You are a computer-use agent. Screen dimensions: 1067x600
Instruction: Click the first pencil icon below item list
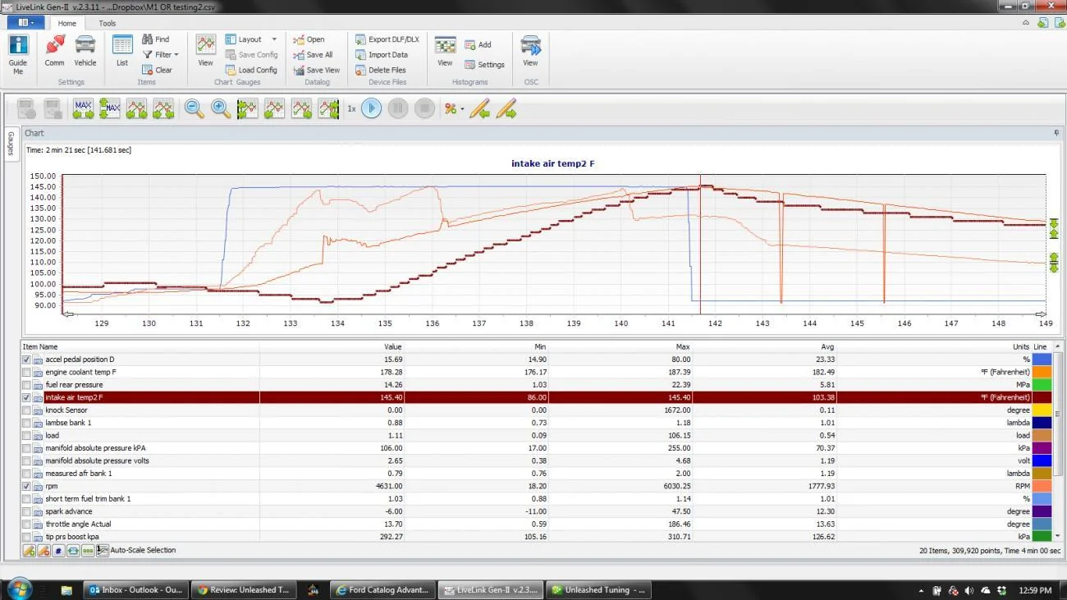pos(29,551)
